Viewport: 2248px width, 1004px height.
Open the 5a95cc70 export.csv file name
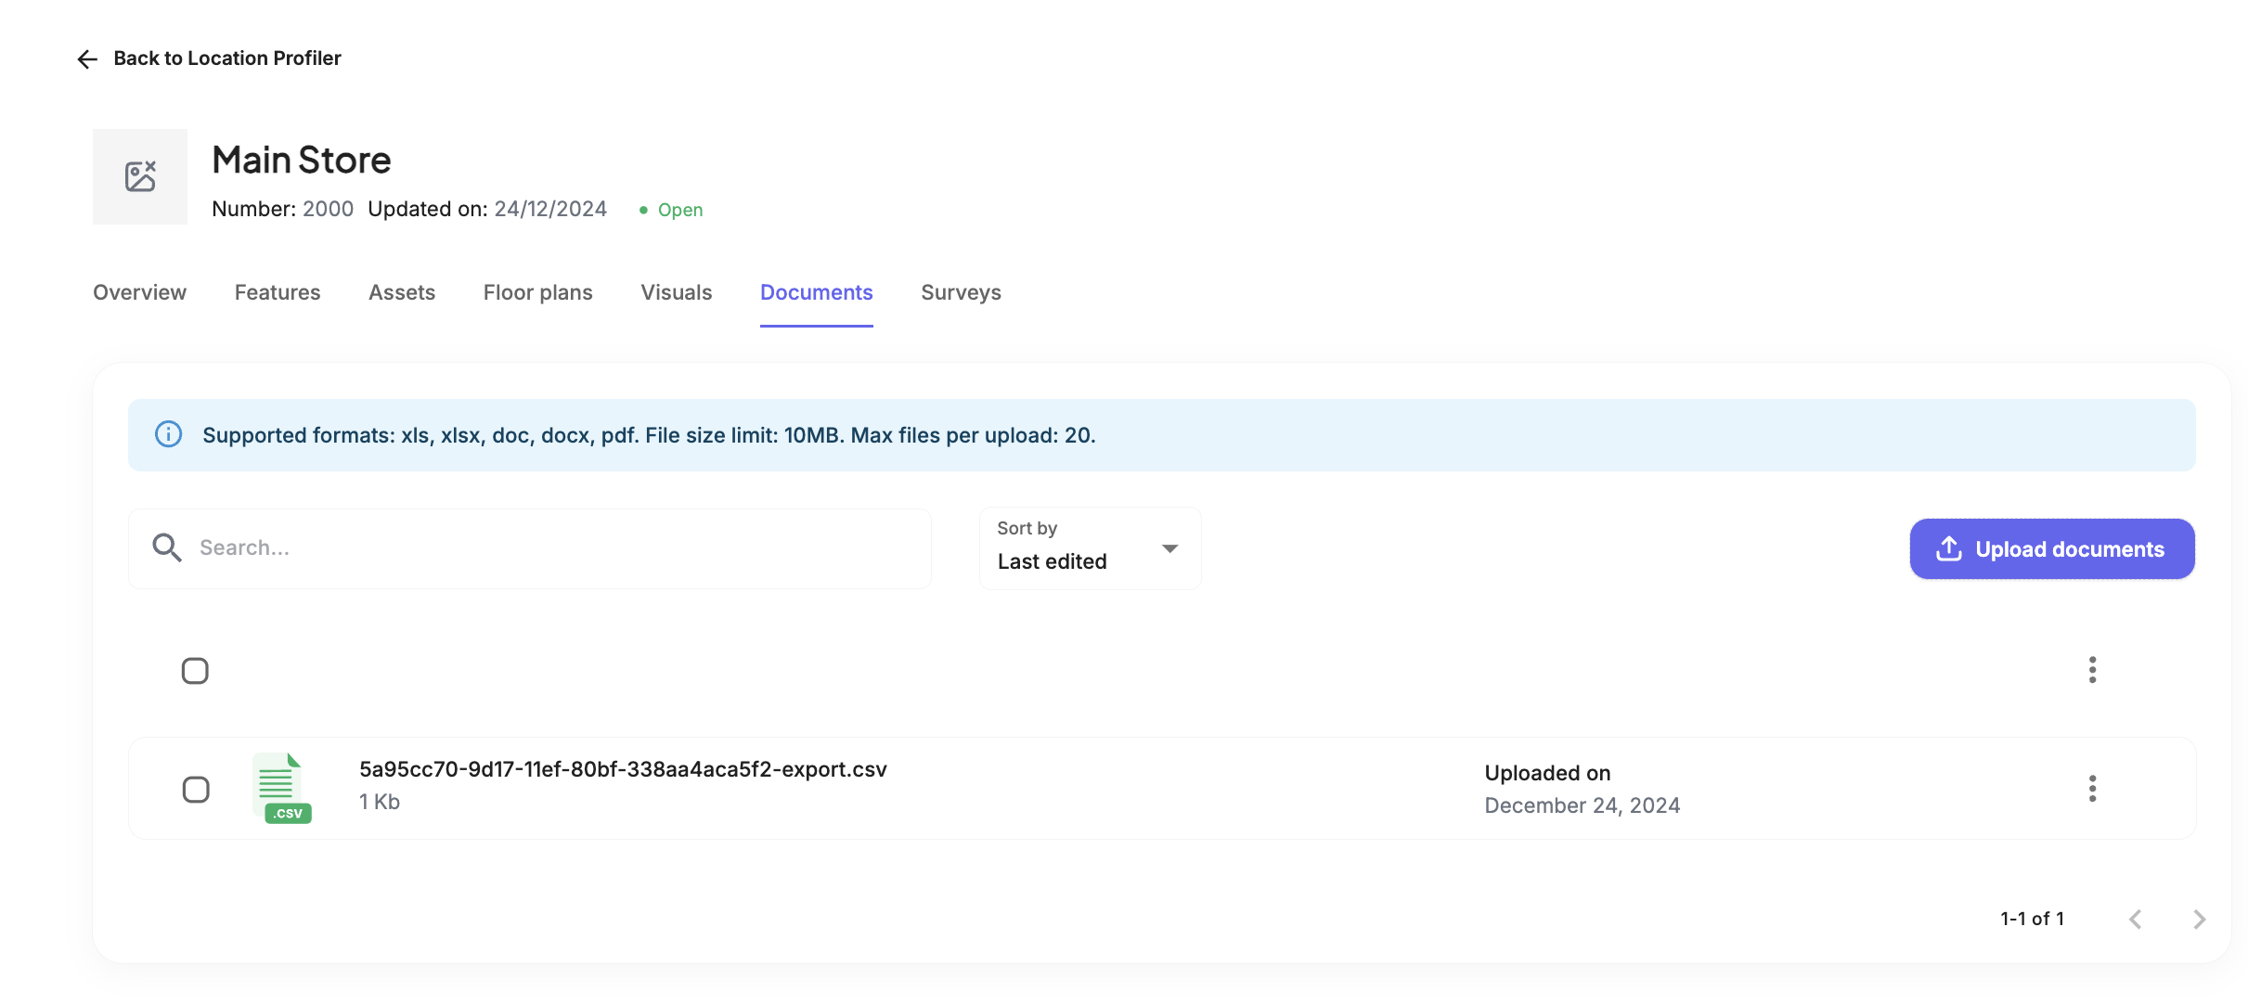click(x=623, y=769)
